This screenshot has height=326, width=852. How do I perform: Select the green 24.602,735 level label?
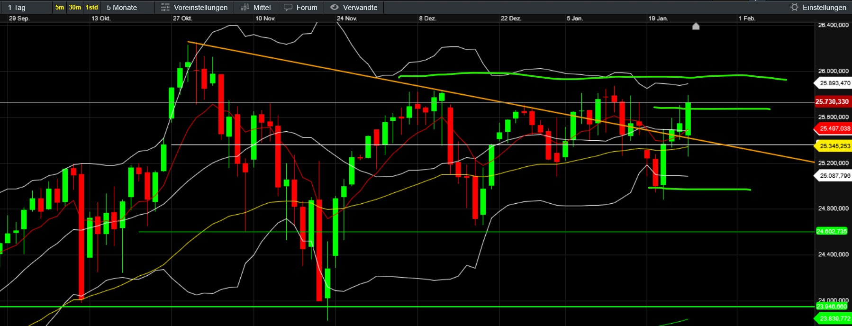[x=832, y=231]
